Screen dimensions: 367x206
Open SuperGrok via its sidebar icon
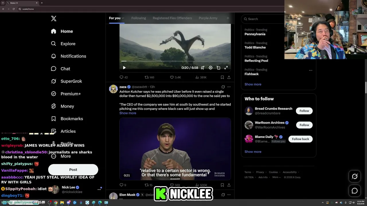(54, 81)
